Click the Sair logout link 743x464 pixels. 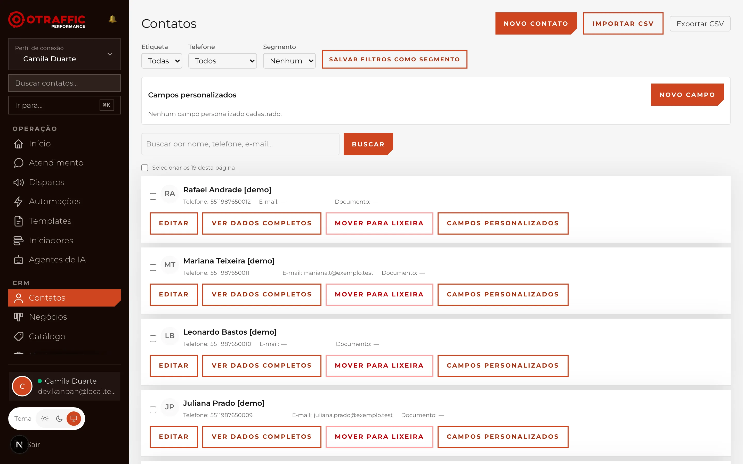[34, 444]
